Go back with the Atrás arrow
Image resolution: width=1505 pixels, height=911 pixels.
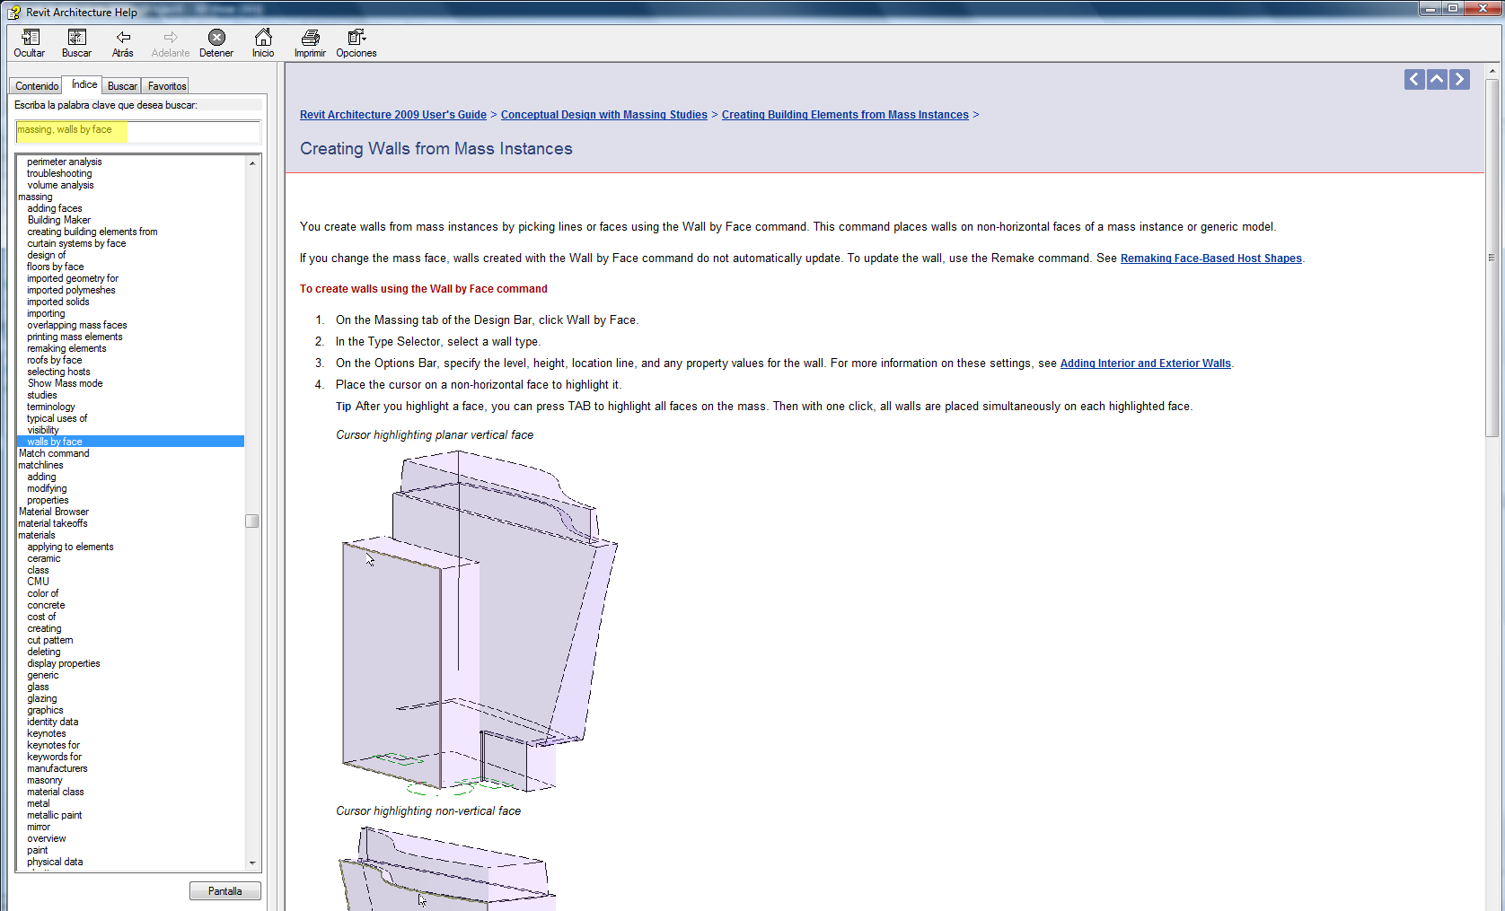[x=123, y=42]
